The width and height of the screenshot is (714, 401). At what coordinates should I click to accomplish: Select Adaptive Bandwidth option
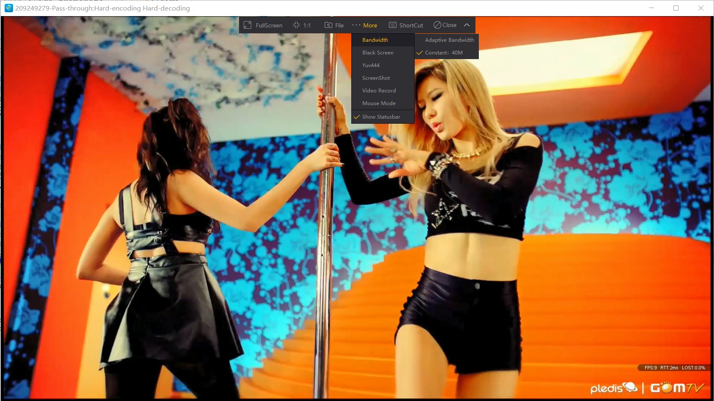click(x=449, y=40)
